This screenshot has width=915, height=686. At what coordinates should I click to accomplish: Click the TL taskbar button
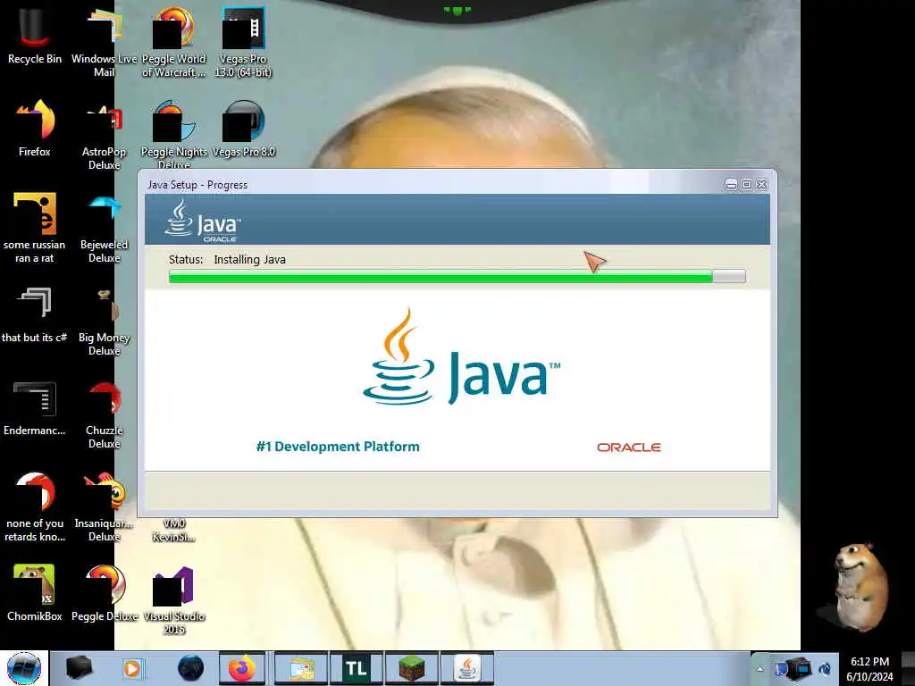(x=356, y=668)
